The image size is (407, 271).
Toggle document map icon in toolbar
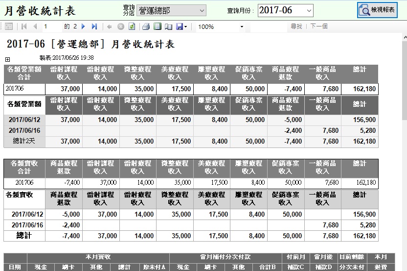tap(9, 26)
